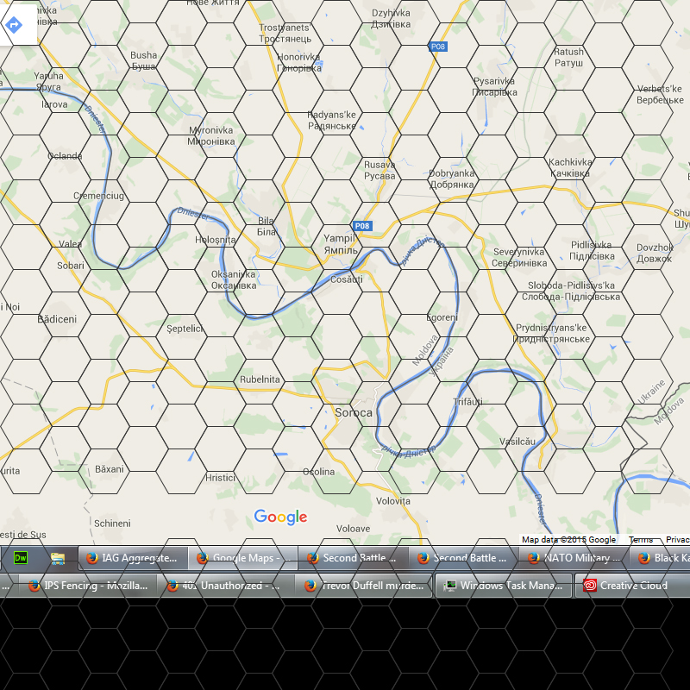Click the Șeptelici village label
This screenshot has height=690, width=690.
pos(185,329)
